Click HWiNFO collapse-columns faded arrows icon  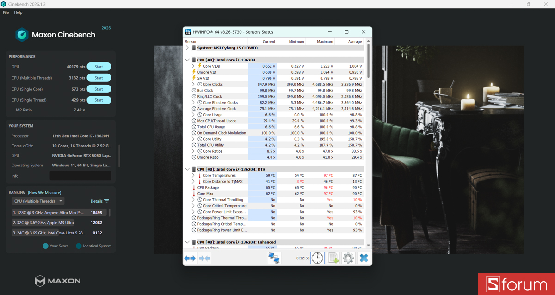click(x=205, y=258)
